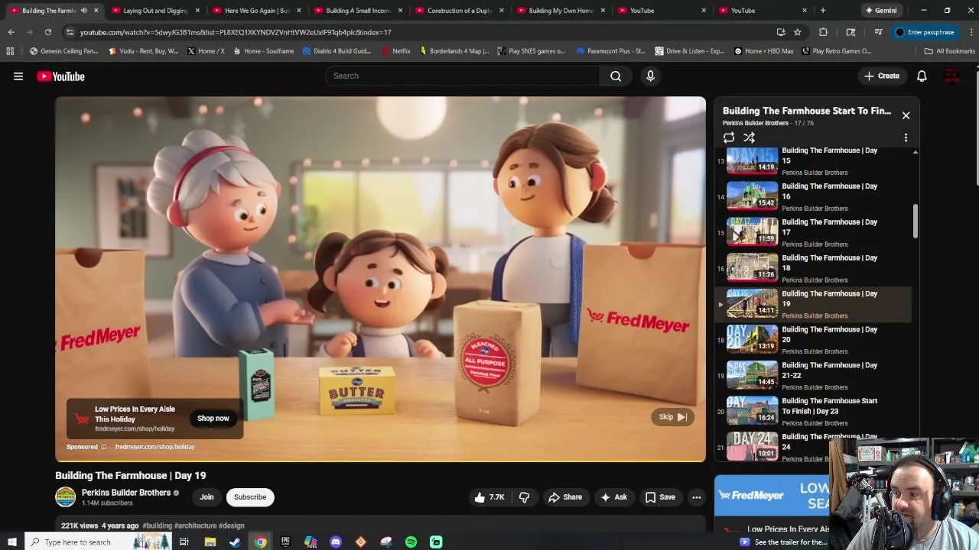Play Building The Farmhouse Day 18
Image resolution: width=979 pixels, height=550 pixels.
pyautogui.click(x=815, y=267)
